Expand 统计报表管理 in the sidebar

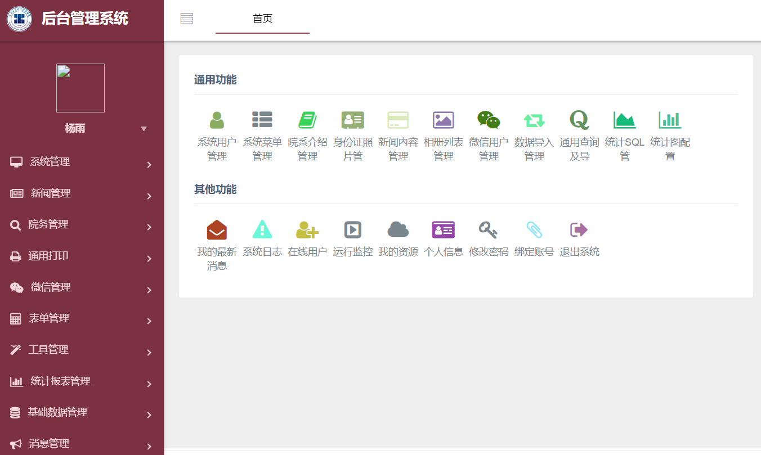pyautogui.click(x=82, y=381)
